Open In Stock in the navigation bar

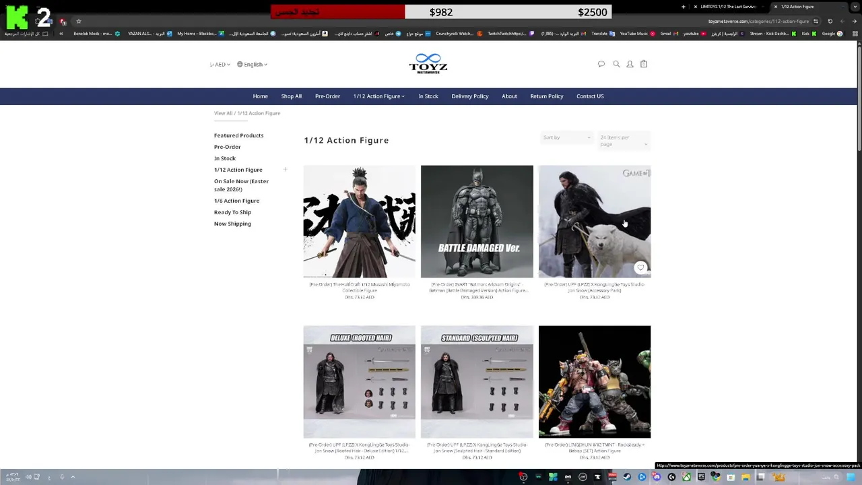[x=428, y=96]
